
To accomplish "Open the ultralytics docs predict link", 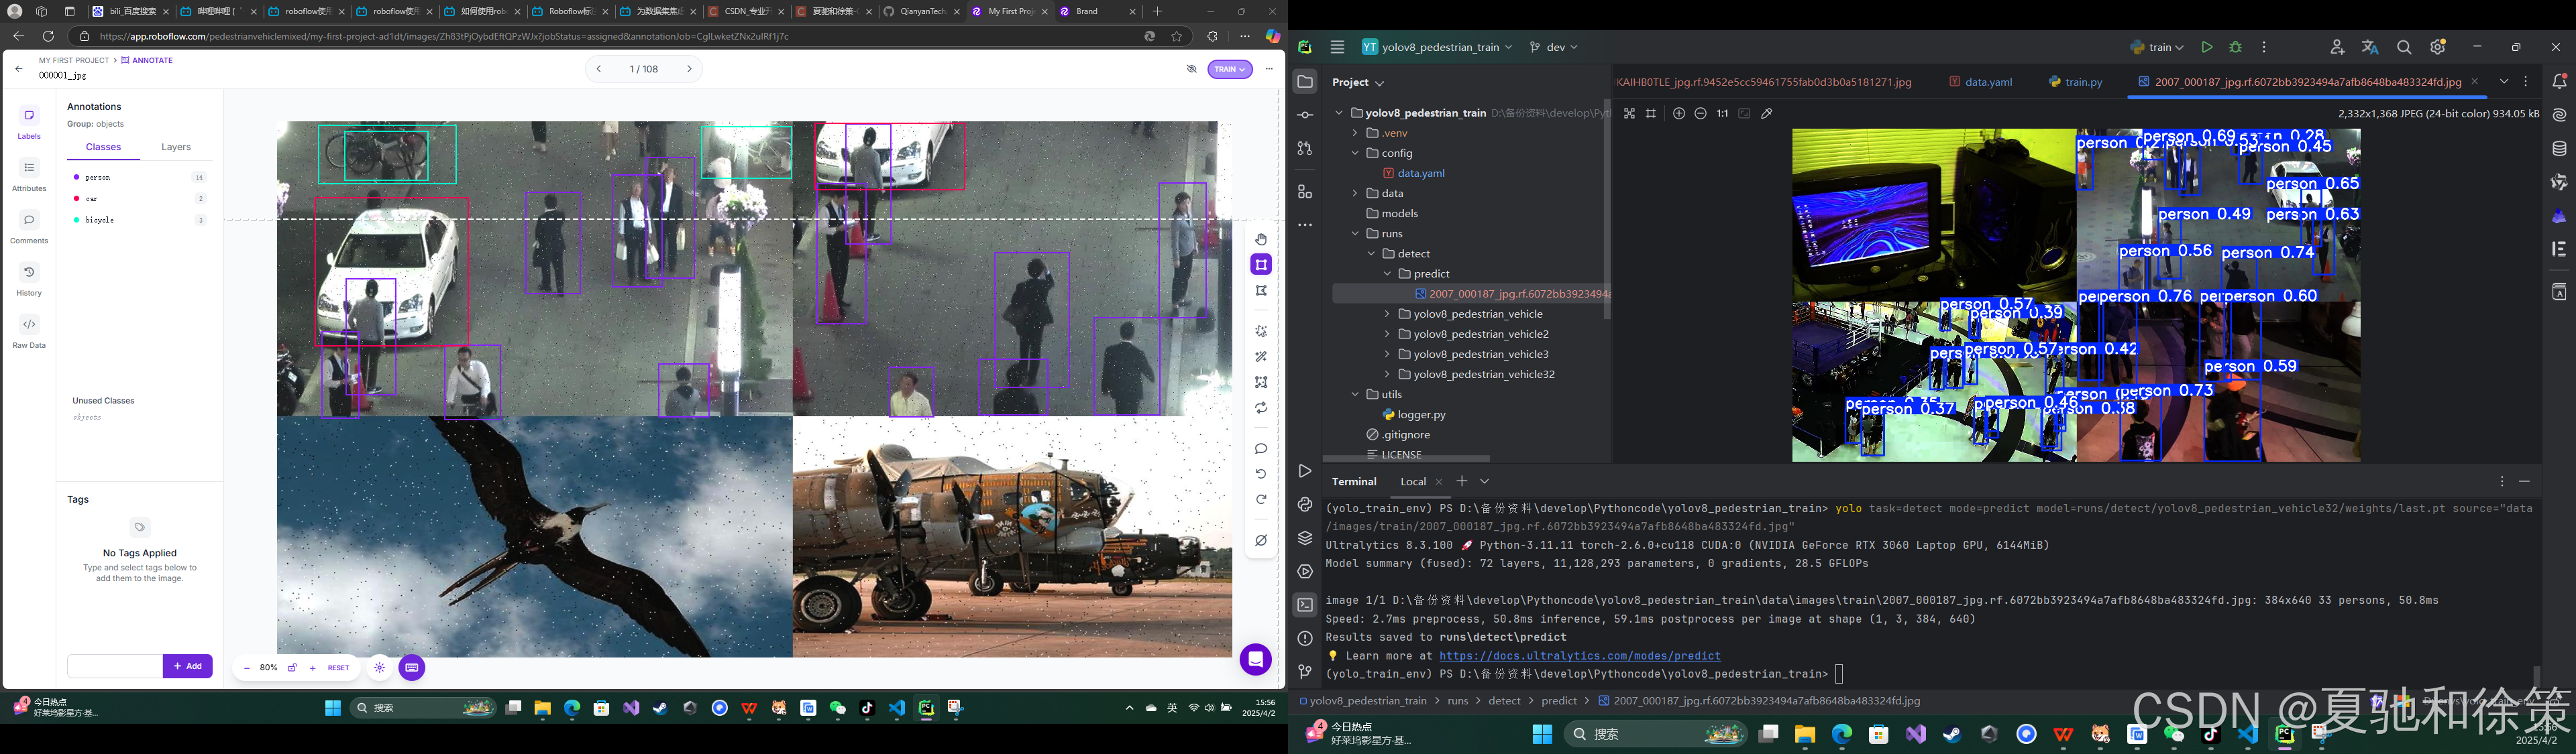I will (1579, 656).
